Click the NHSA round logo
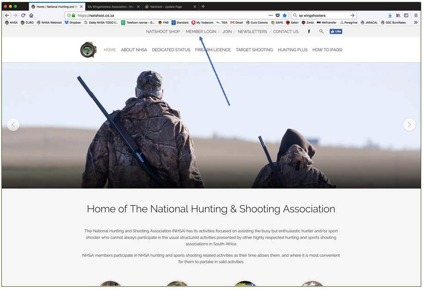Image resolution: width=424 pixels, height=290 pixels. pyautogui.click(x=88, y=50)
